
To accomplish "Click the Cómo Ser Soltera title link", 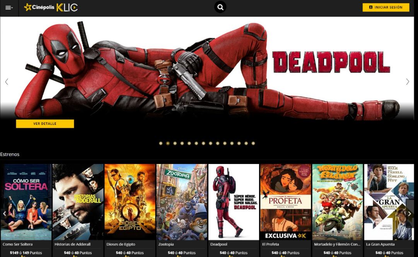I will click(x=17, y=244).
